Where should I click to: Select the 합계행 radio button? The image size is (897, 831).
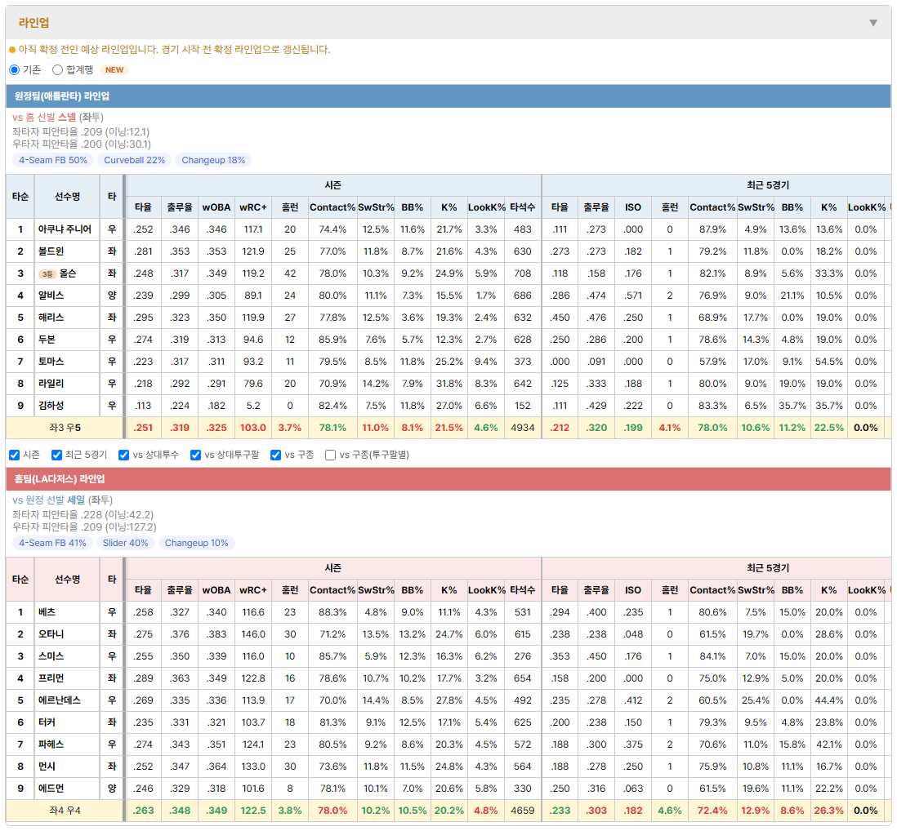click(57, 69)
